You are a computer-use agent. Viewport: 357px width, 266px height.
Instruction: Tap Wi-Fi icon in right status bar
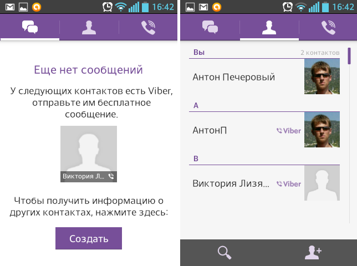click(x=301, y=7)
